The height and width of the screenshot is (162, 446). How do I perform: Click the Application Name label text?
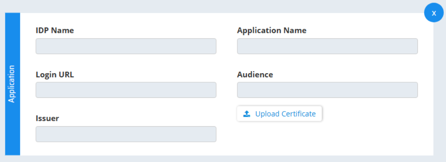click(272, 30)
